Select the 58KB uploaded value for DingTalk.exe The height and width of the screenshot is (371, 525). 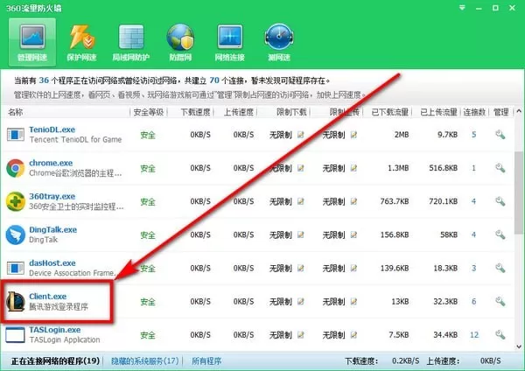click(449, 234)
